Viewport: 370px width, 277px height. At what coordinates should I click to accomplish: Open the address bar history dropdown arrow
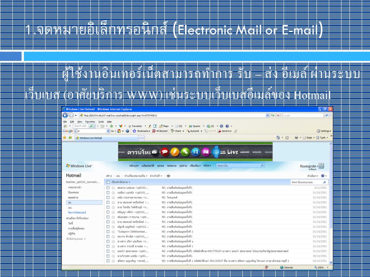pyautogui.click(x=267, y=116)
